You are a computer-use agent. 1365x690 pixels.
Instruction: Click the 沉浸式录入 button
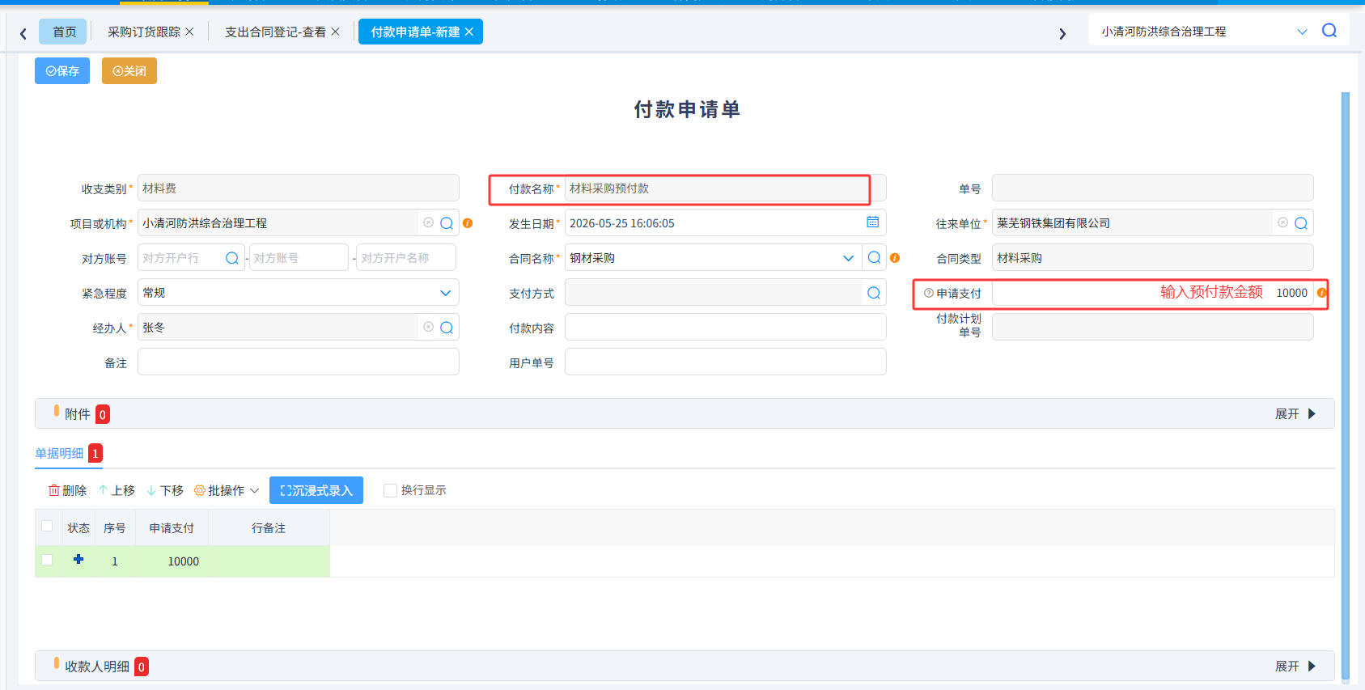[x=316, y=490]
